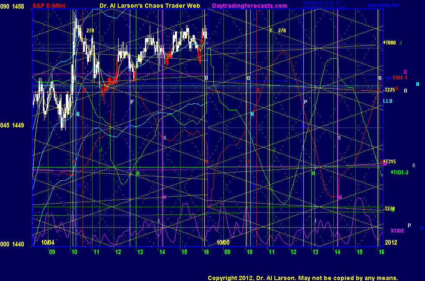This screenshot has height=281, width=425.
Task: Click the '10/04/2012 15:30 Local' timestamp
Action: 324,7
